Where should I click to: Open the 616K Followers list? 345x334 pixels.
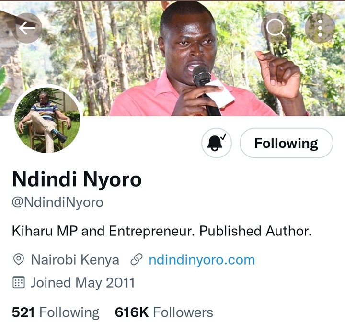click(x=164, y=312)
